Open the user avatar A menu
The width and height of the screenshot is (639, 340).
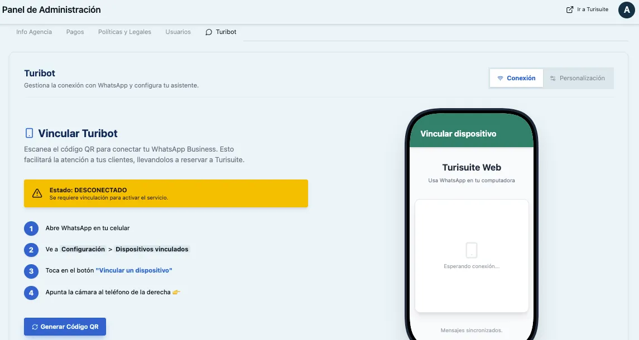pos(626,10)
